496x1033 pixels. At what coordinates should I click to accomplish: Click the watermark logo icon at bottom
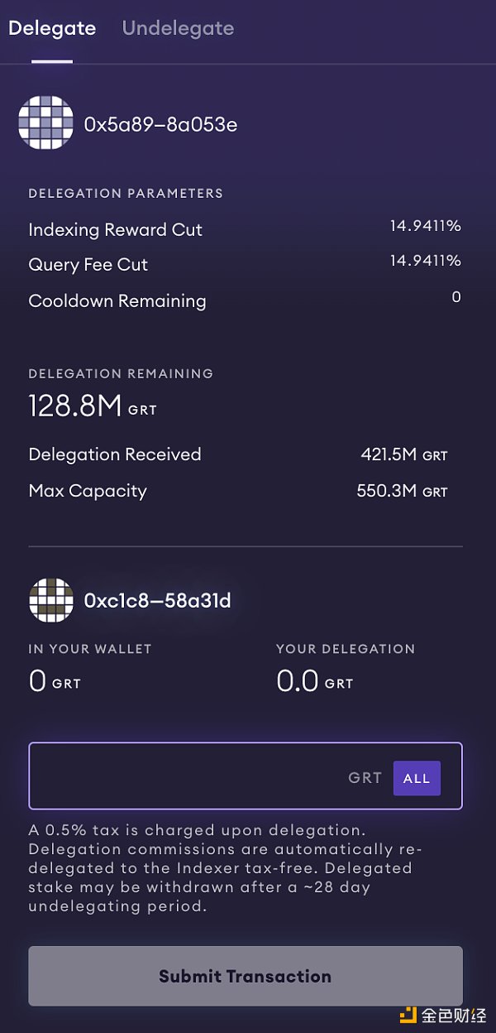408,1016
